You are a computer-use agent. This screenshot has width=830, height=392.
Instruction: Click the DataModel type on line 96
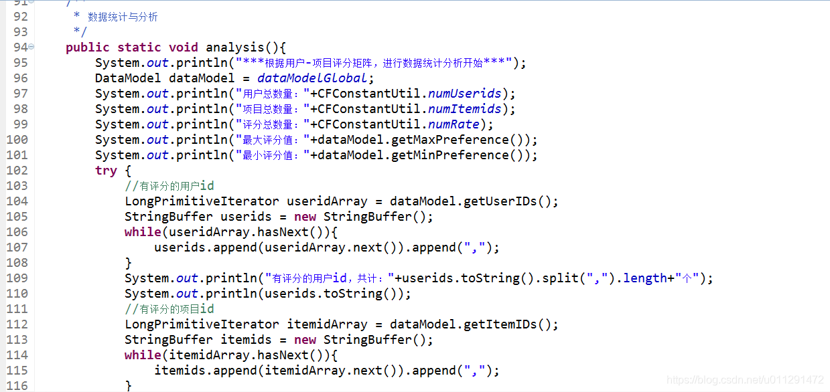[x=128, y=78]
